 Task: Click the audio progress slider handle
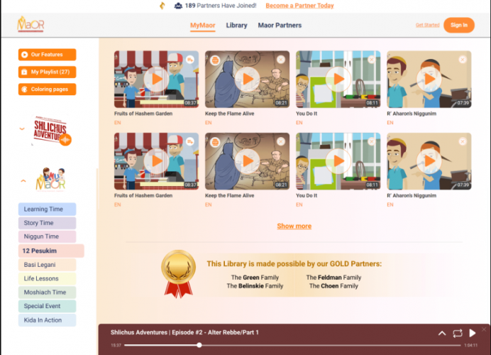coord(199,345)
